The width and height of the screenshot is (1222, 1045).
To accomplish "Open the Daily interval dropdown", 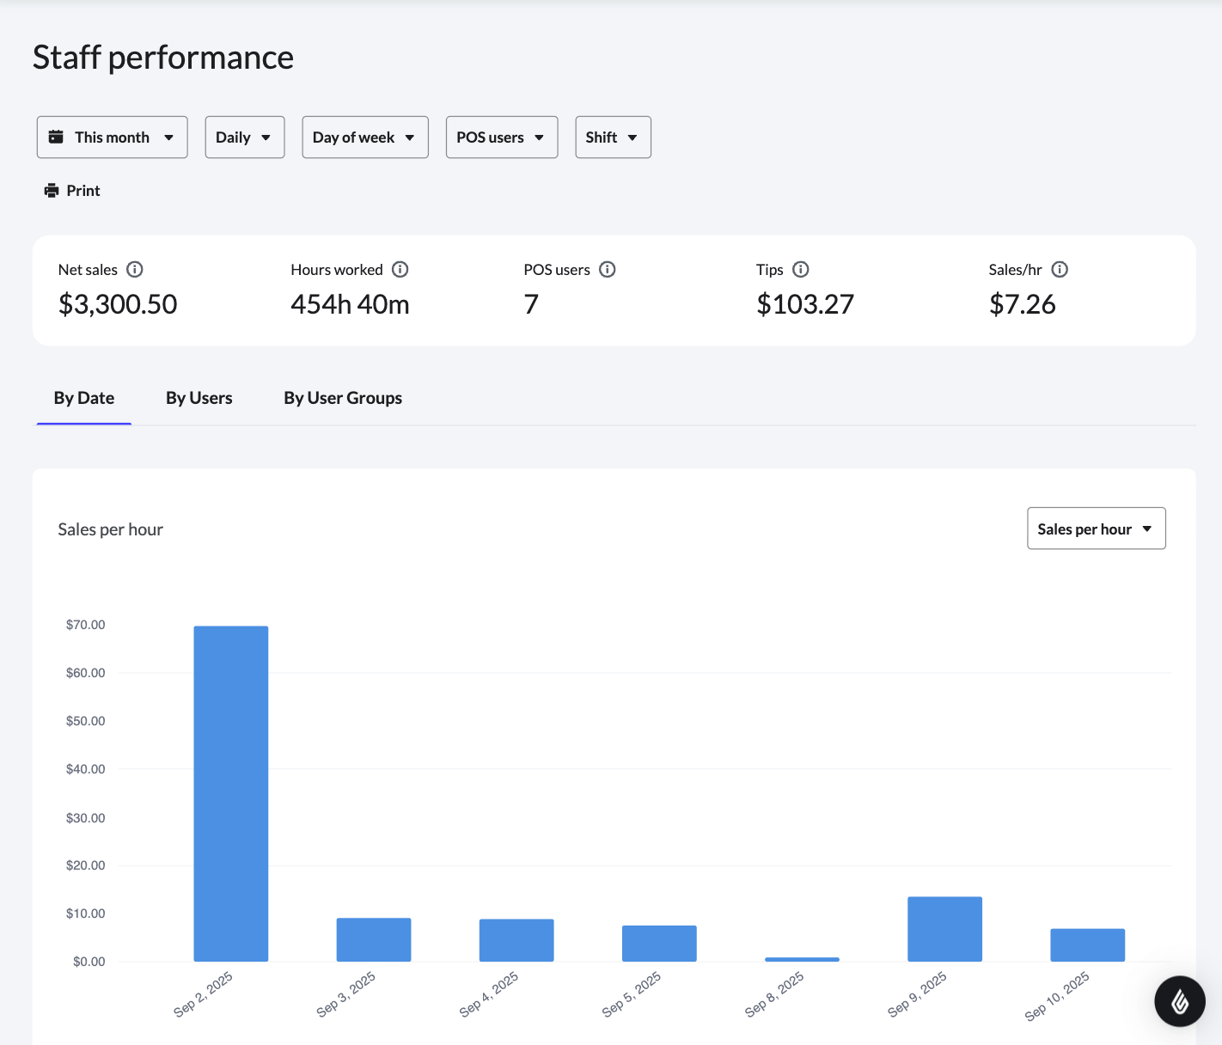I will [244, 137].
